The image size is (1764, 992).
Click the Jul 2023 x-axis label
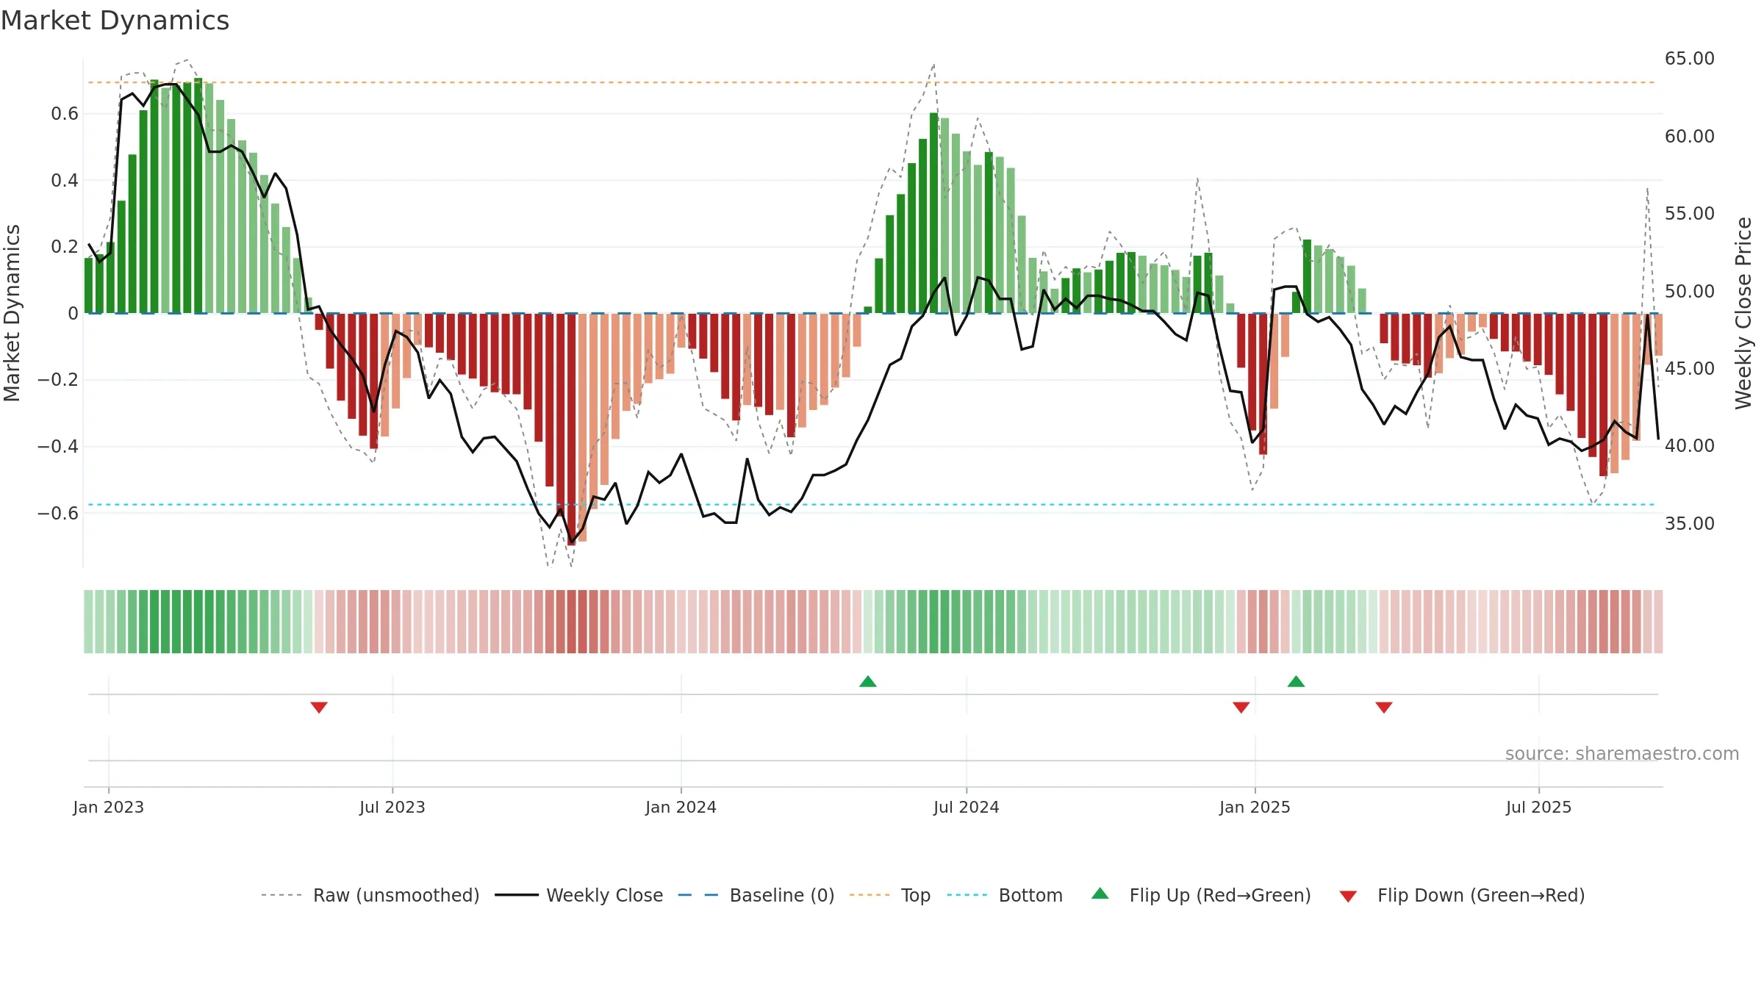392,807
